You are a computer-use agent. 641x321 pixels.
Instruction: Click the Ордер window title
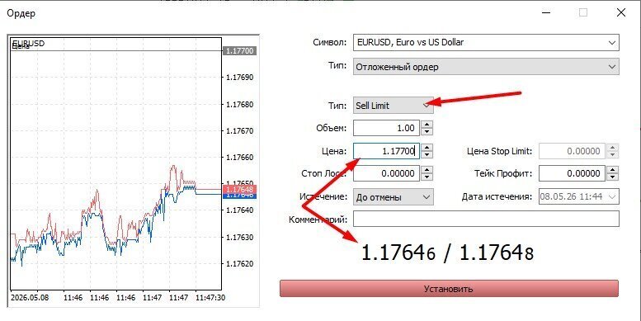(21, 13)
